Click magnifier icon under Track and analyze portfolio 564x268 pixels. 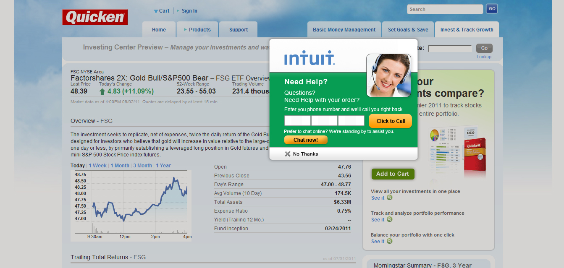(x=390, y=219)
